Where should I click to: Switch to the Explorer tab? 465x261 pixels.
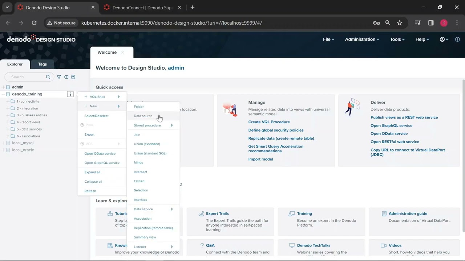pyautogui.click(x=15, y=64)
